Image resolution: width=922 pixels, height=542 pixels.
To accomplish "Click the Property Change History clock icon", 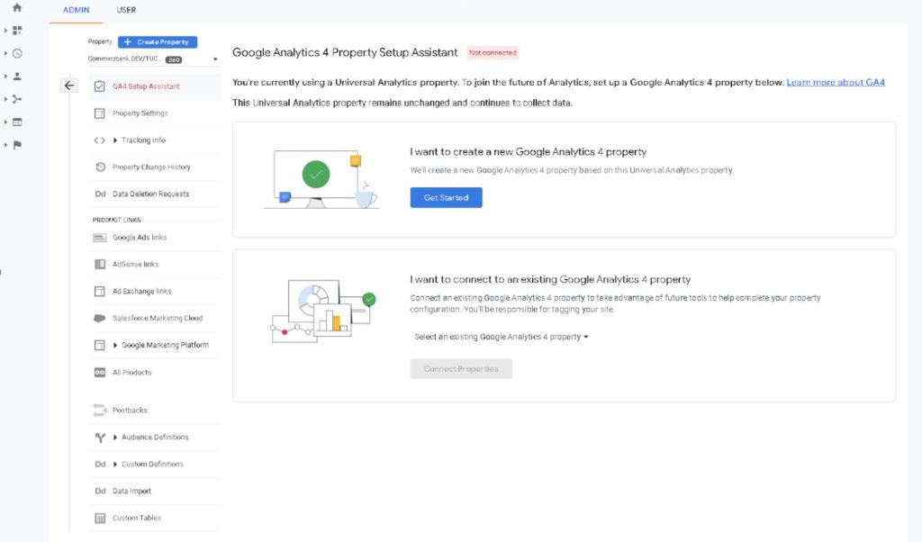I will click(x=100, y=167).
